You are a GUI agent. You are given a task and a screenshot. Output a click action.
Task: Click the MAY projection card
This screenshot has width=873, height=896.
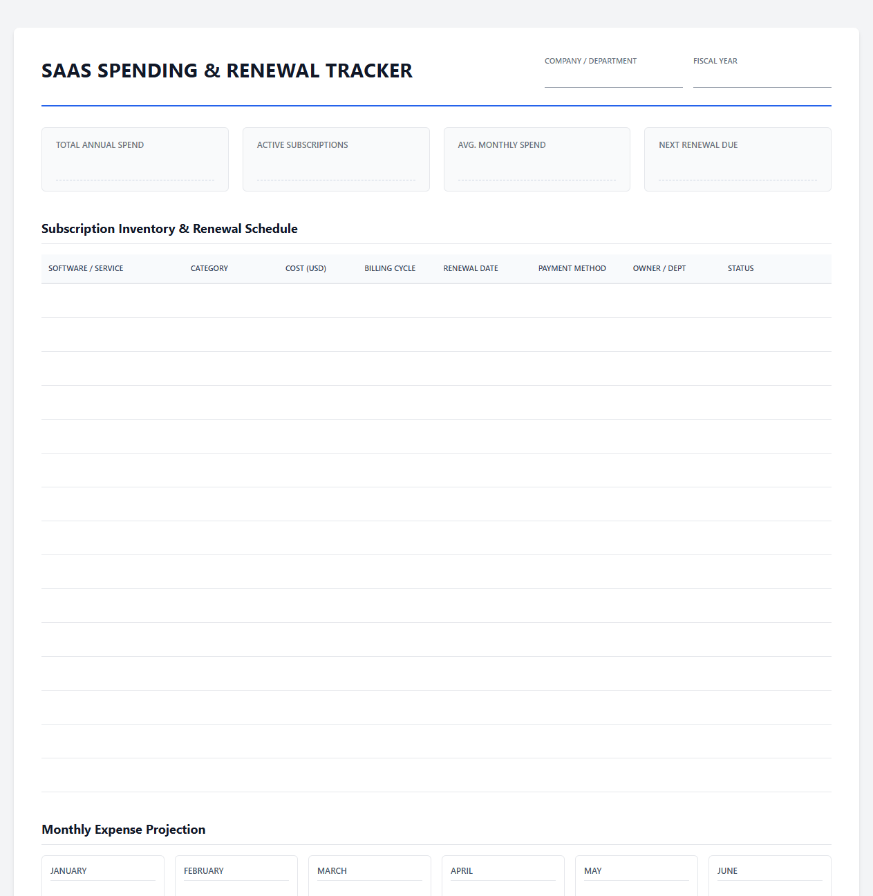[637, 876]
